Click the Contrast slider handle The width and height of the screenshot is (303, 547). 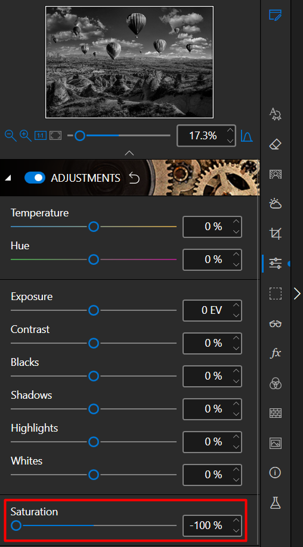(94, 343)
